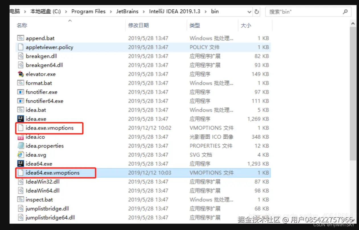Go to JetBrains folder in breadcrumb
Viewport: 359px width, 230px height.
127,12
